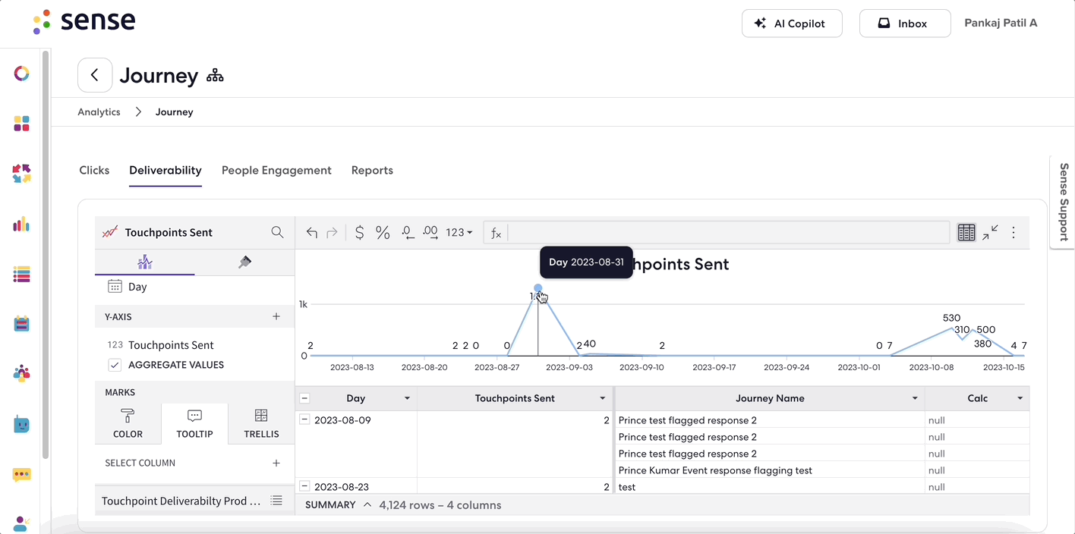The width and height of the screenshot is (1075, 534).
Task: Switch to the People Engagement tab
Action: (x=276, y=170)
